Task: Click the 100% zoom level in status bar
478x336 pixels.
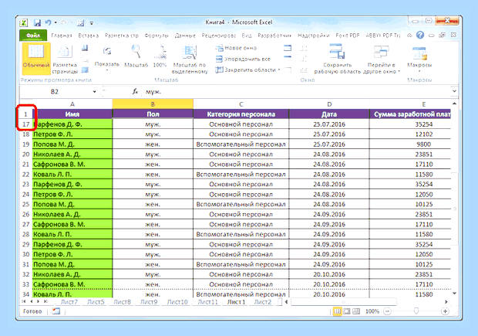Action: (372, 311)
